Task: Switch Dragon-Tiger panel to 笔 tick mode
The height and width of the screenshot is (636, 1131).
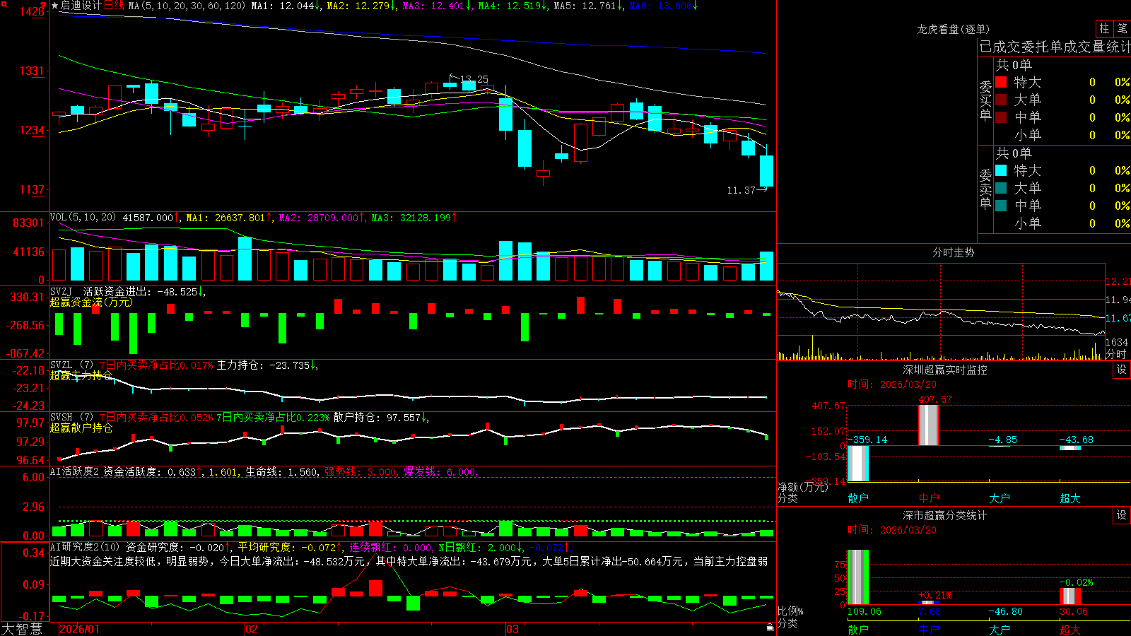Action: 1122,28
